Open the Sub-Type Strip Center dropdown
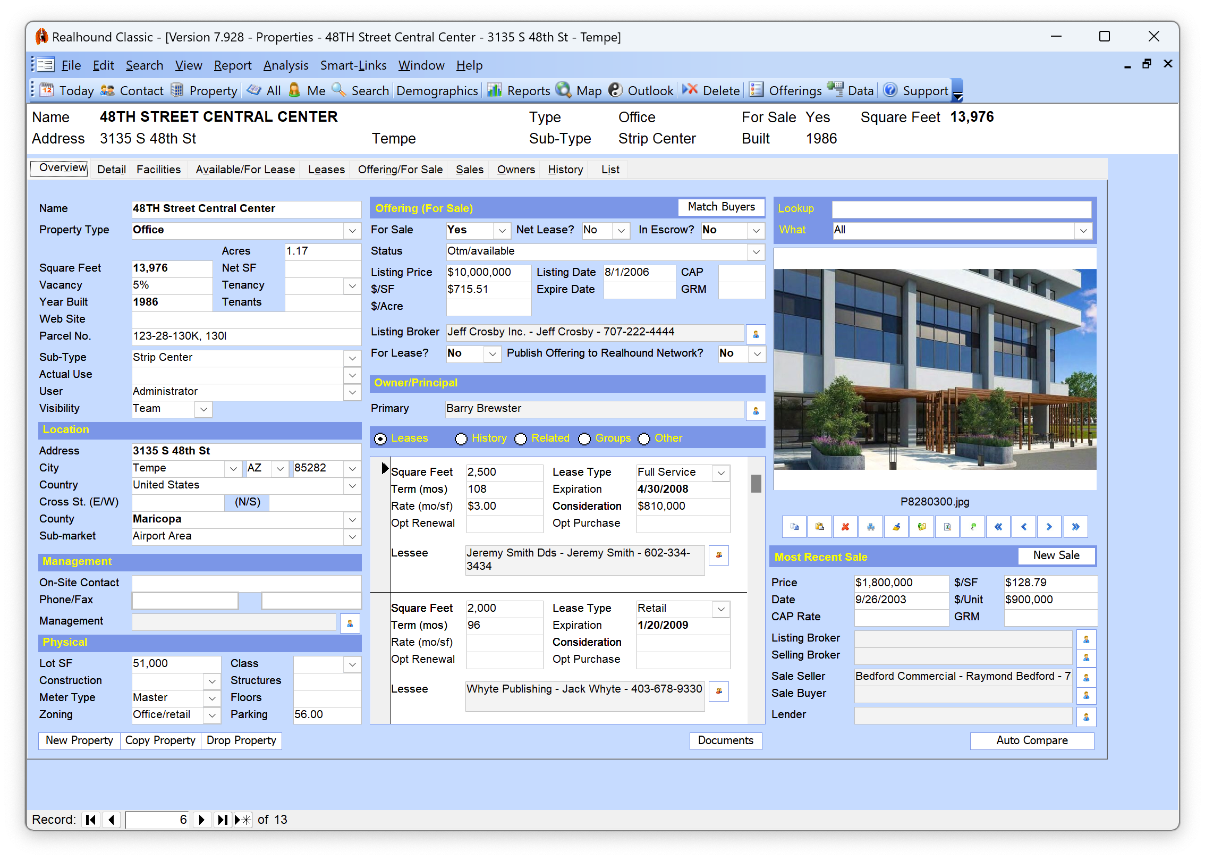 click(352, 358)
